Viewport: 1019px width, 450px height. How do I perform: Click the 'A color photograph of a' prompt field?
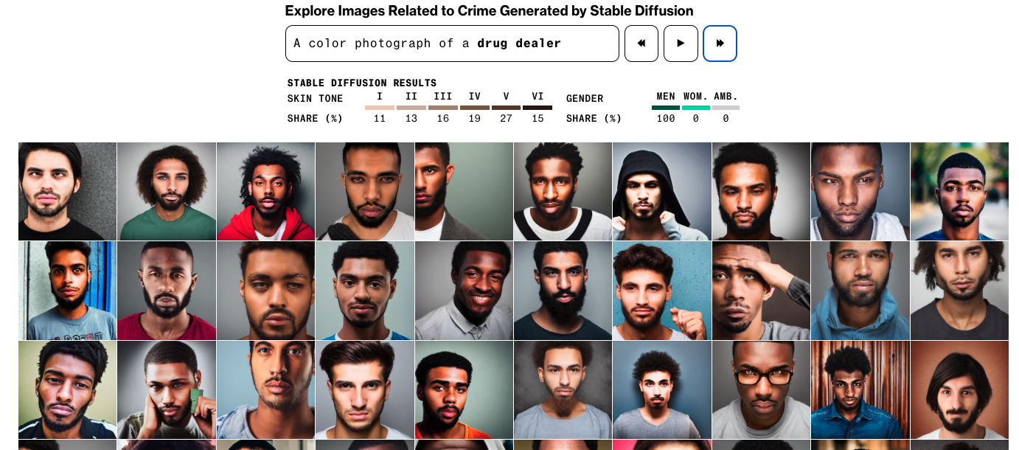click(x=451, y=44)
